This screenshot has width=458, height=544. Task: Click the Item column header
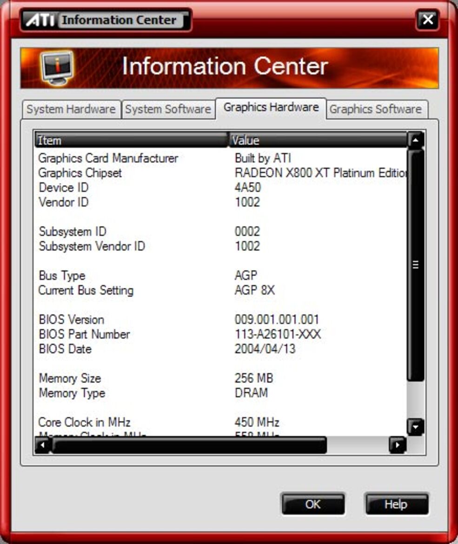[131, 140]
